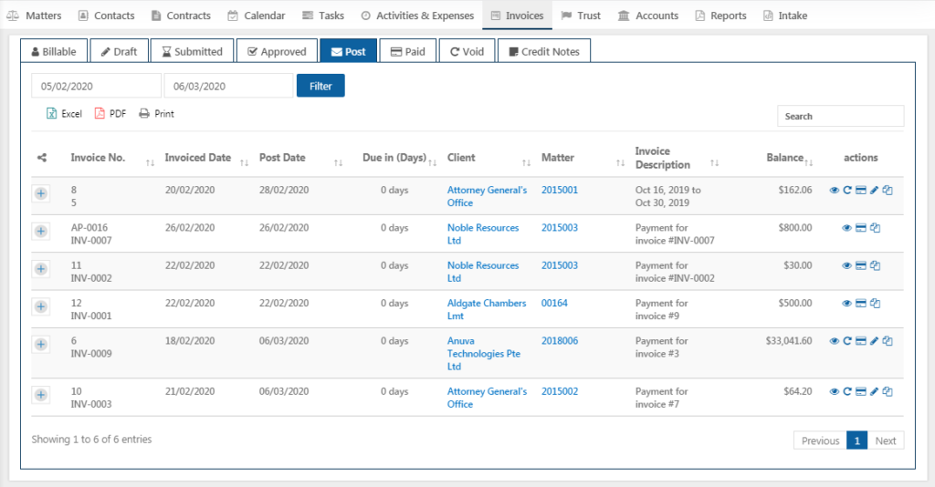Click the blue Filter button
Image resolution: width=935 pixels, height=487 pixels.
[x=320, y=86]
